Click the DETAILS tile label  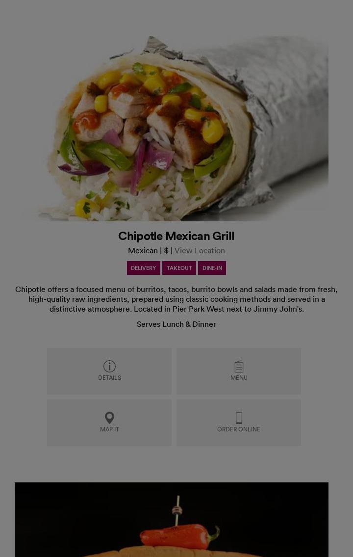(109, 377)
